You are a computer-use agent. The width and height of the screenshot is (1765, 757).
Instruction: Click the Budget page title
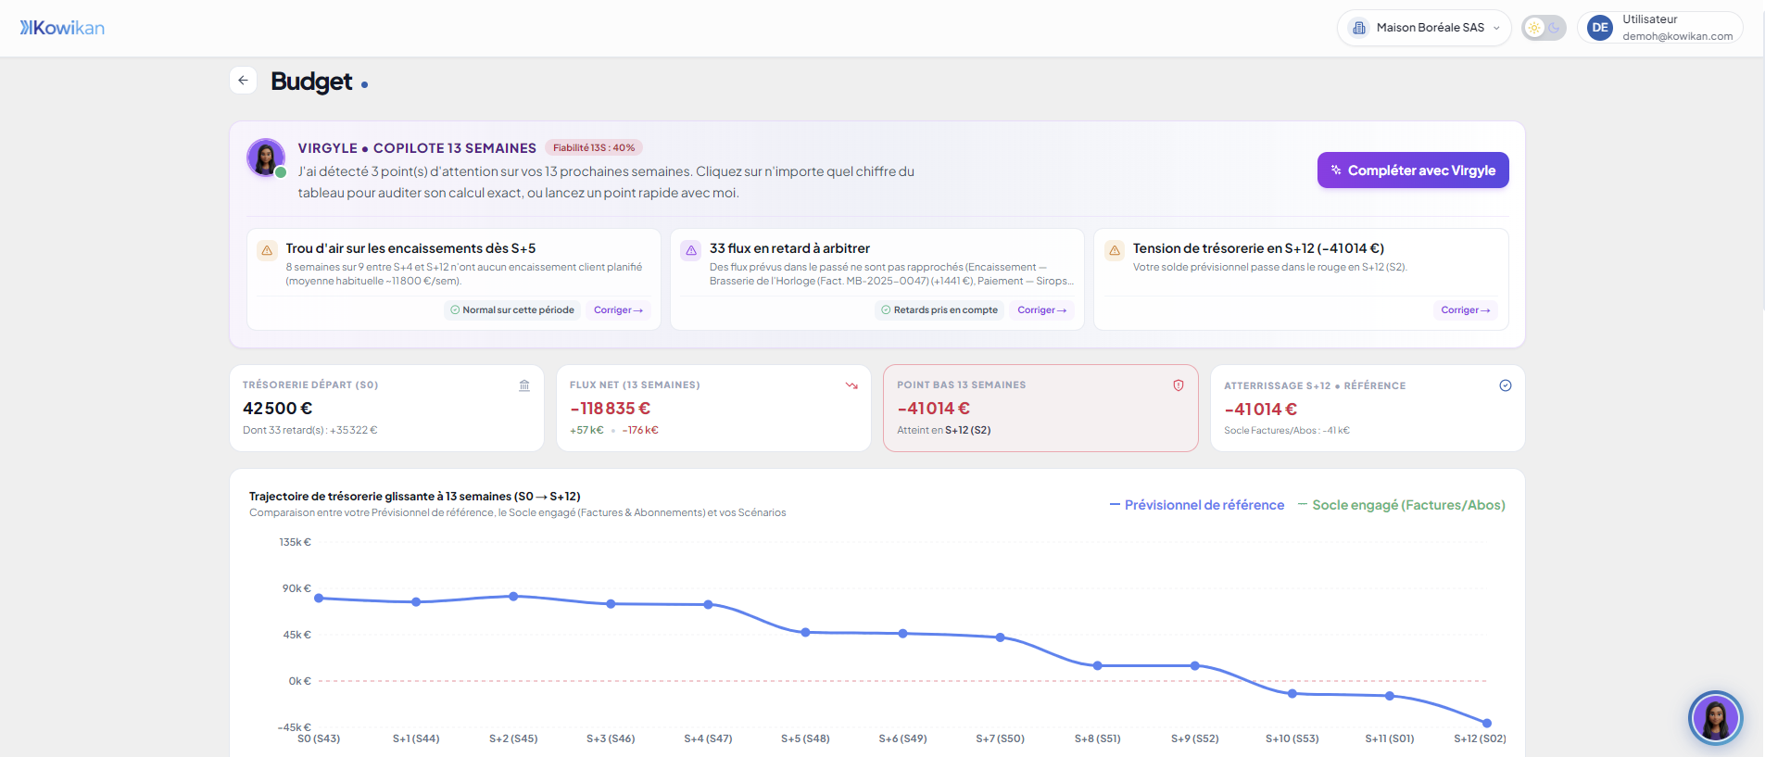311,82
